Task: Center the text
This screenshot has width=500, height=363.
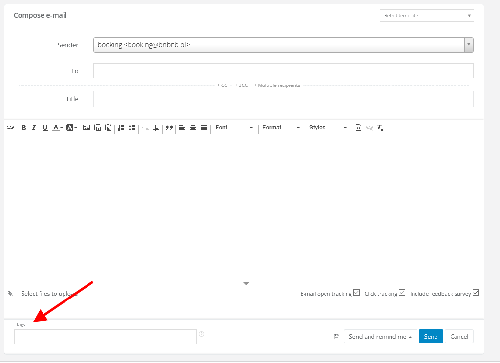Action: tap(193, 128)
